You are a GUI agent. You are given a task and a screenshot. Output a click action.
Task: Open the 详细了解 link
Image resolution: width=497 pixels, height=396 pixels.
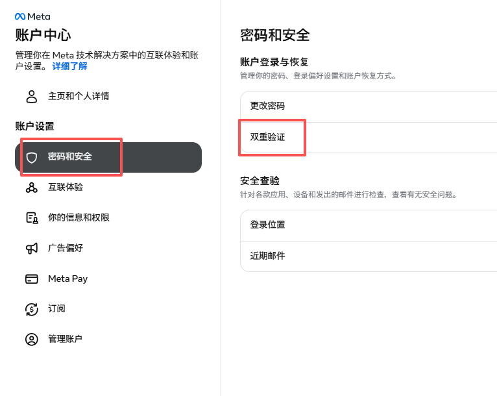click(x=69, y=66)
